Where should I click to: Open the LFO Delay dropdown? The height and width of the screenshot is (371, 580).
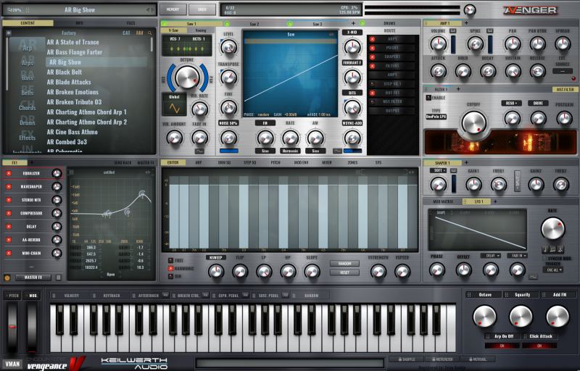pos(491,256)
